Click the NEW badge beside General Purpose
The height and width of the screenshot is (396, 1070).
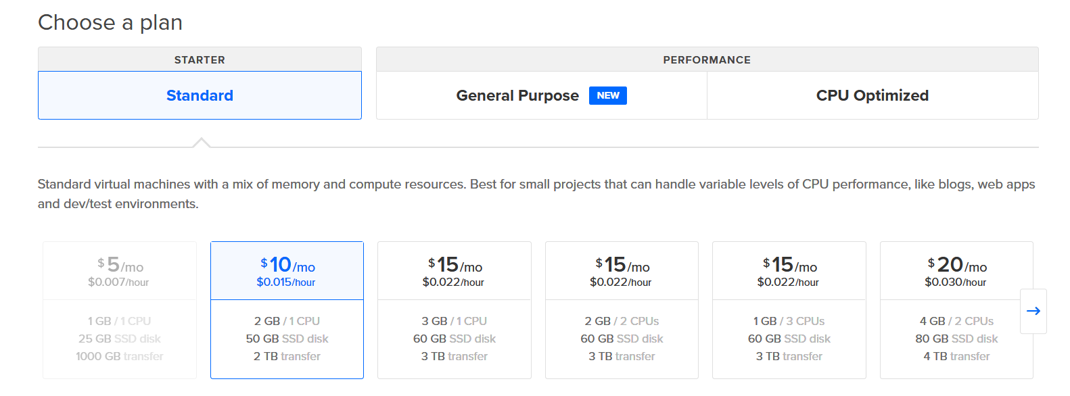tap(607, 95)
